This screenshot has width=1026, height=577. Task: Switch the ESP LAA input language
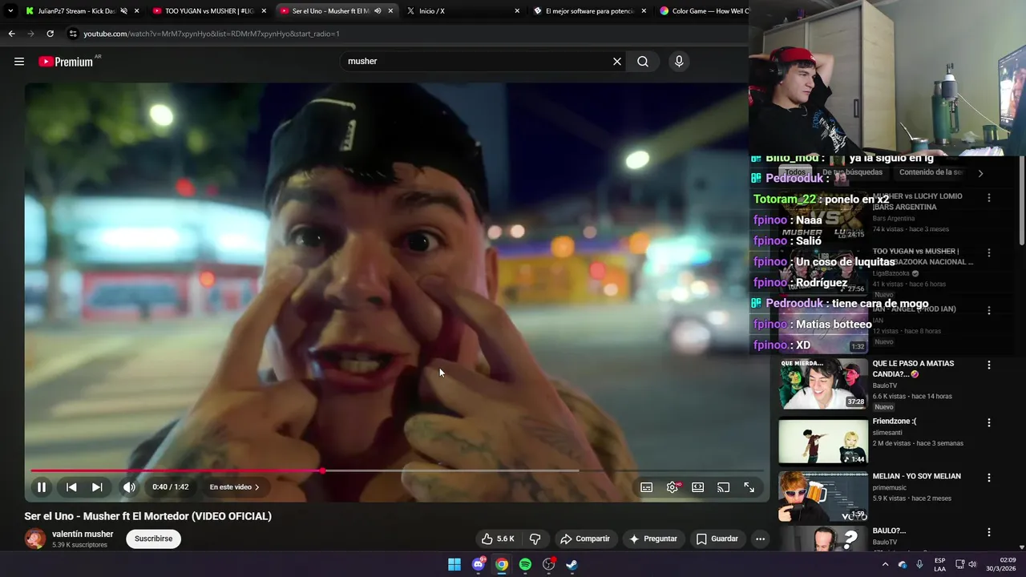[x=940, y=564]
